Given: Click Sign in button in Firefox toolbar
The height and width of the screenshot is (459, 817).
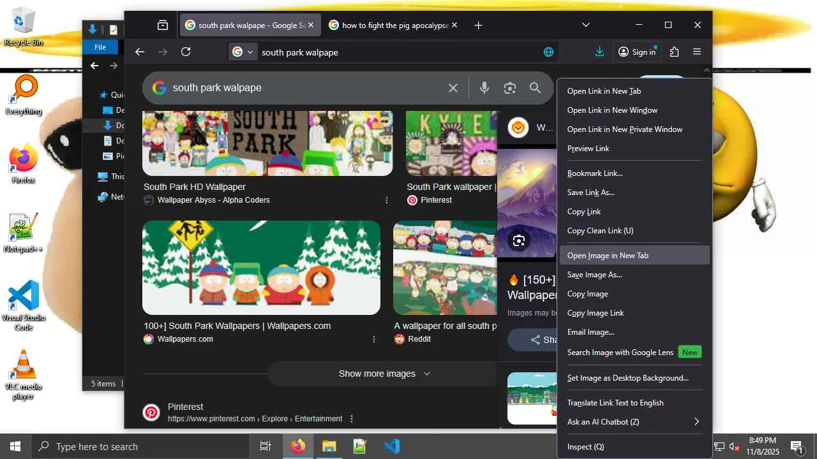Looking at the screenshot, I should pyautogui.click(x=637, y=52).
